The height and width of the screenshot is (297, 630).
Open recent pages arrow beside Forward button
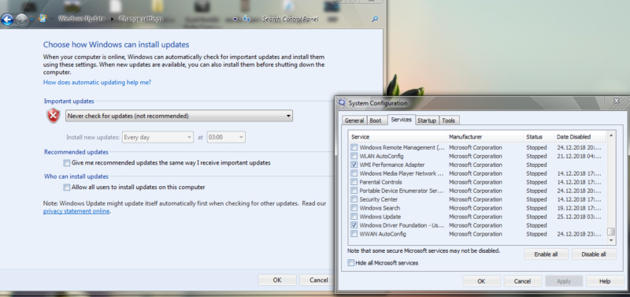(31, 19)
